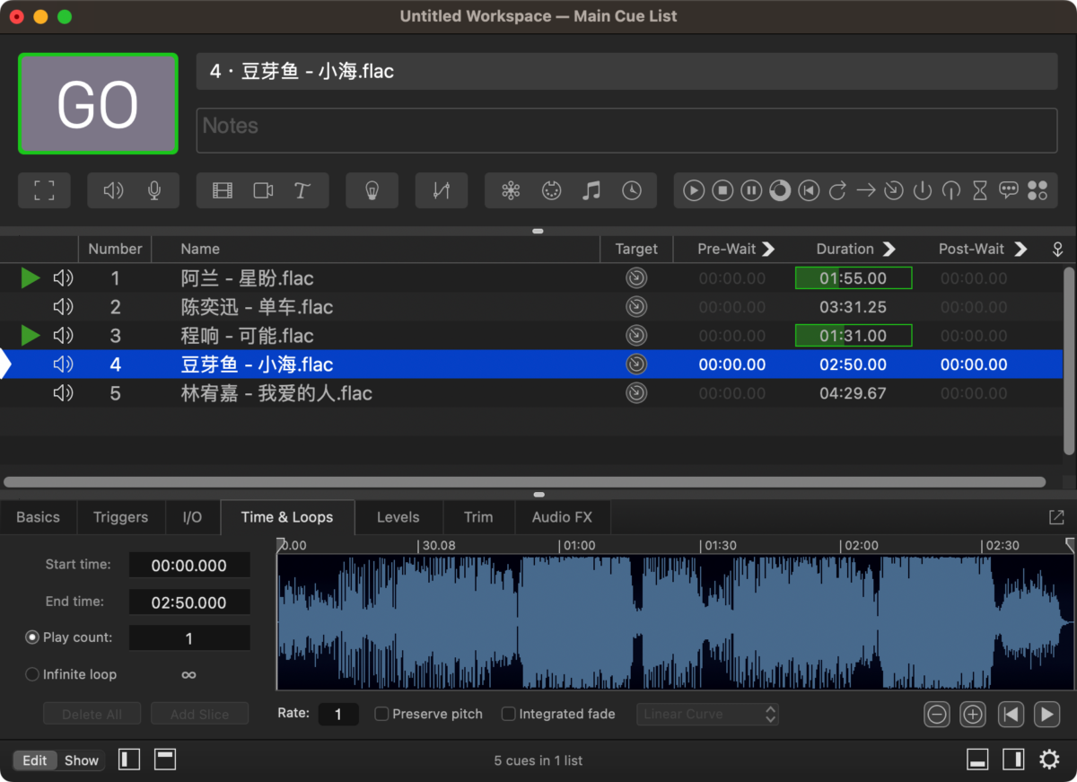Expand the Pre-Wait column chevron
This screenshot has width=1077, height=782.
pyautogui.click(x=768, y=250)
